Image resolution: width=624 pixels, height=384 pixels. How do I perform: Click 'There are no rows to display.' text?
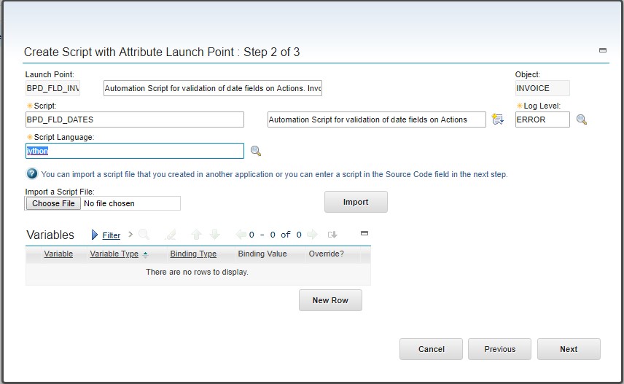(x=197, y=272)
